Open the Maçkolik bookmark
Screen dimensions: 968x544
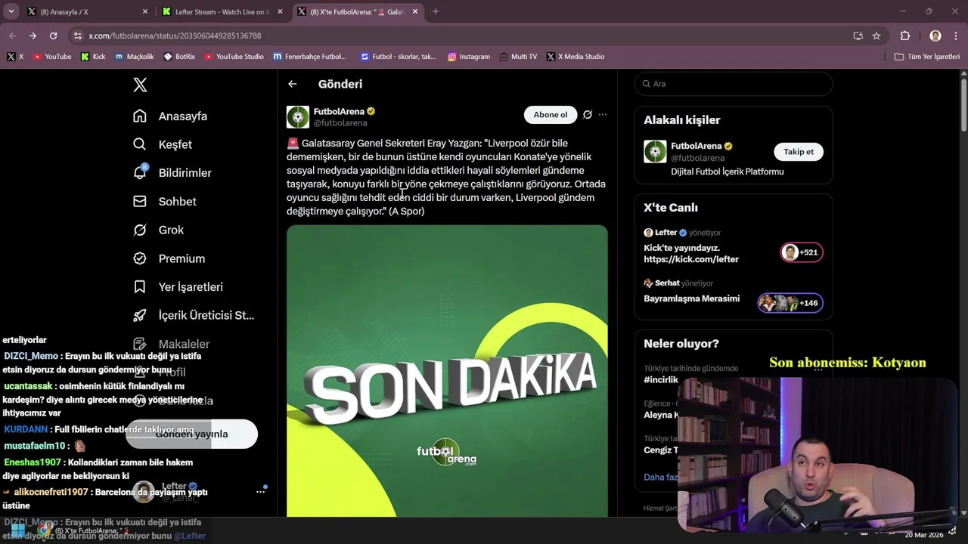pyautogui.click(x=135, y=57)
